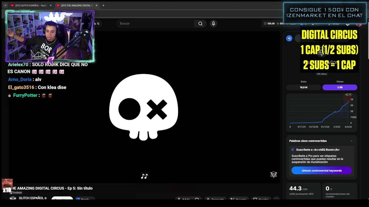Image resolution: width=369 pixels, height=207 pixels.
Task: Click the music notes icon in video
Action: pyautogui.click(x=144, y=176)
